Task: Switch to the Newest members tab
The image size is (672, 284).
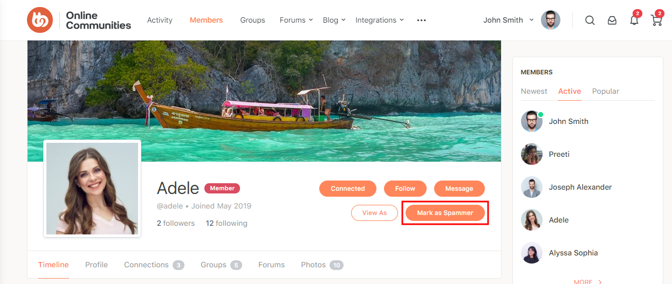Action: click(534, 91)
